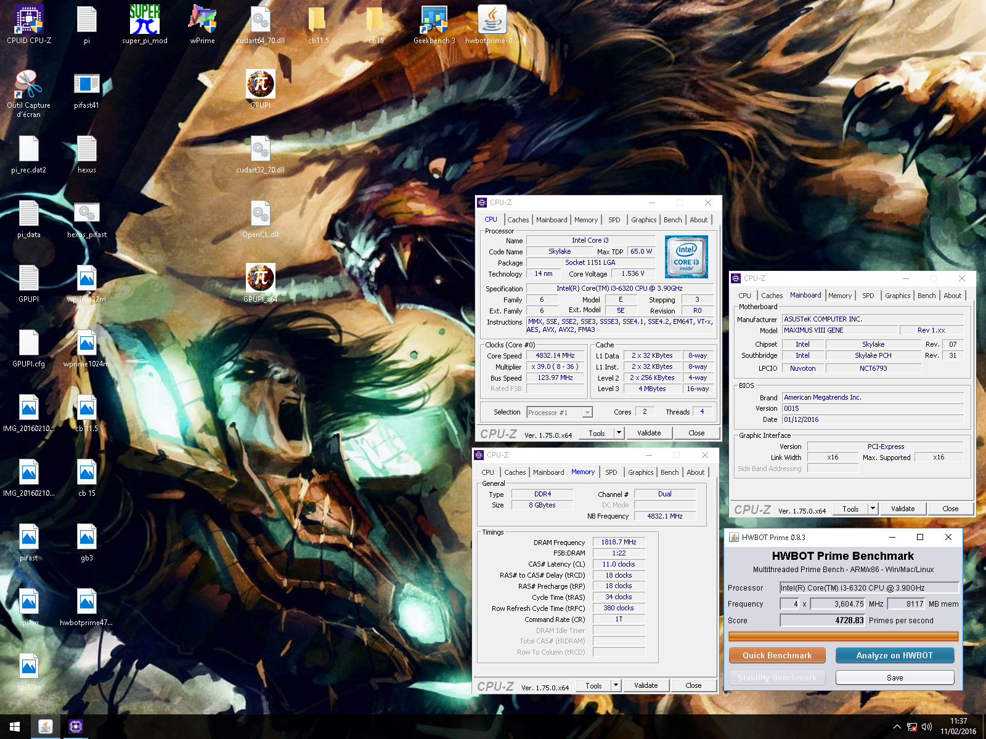Open hexus_pifast desktop icon
The height and width of the screenshot is (739, 986).
click(87, 219)
